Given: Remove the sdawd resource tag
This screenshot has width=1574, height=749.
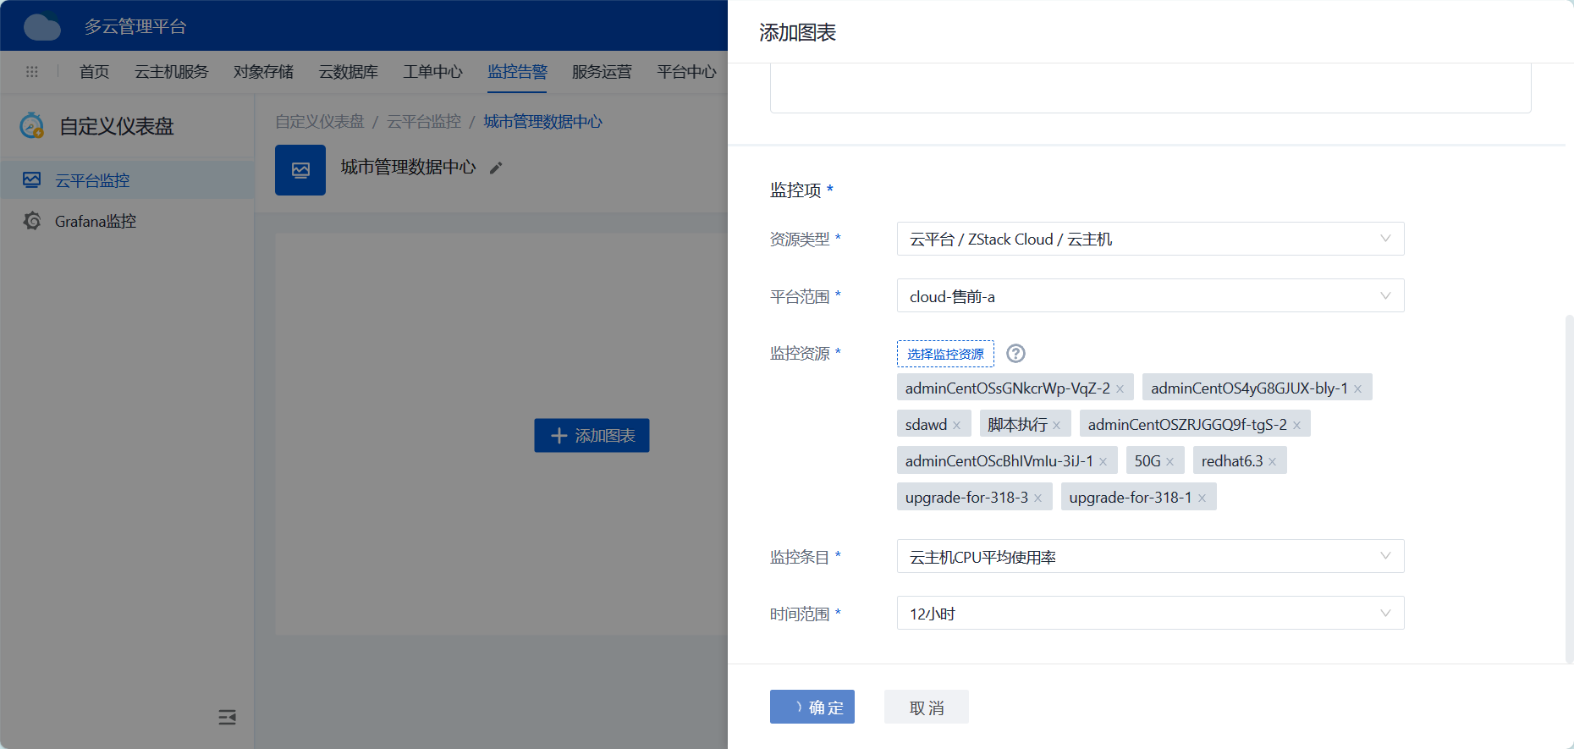Looking at the screenshot, I should 957,426.
